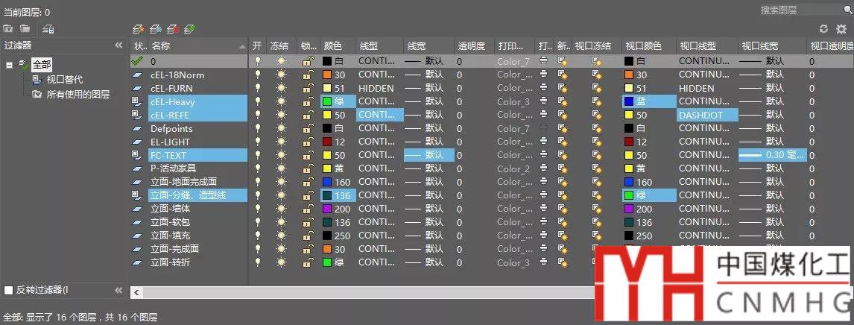Select the 全部 filter in tree
854x325 pixels.
pyautogui.click(x=42, y=65)
